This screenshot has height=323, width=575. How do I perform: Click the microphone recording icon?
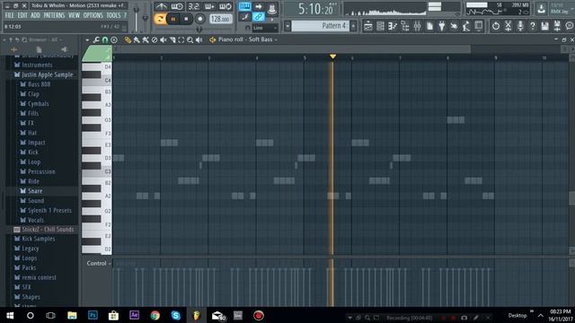pos(520,26)
